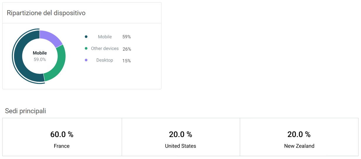Viewport: 361px width, 159px height.
Task: Click the Ripartizione del dispositivo title
Action: tap(46, 13)
